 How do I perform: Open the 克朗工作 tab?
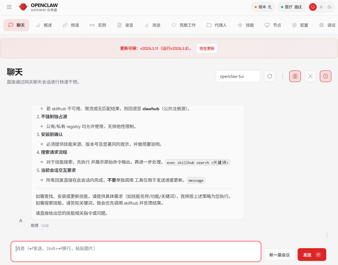pos(183,25)
